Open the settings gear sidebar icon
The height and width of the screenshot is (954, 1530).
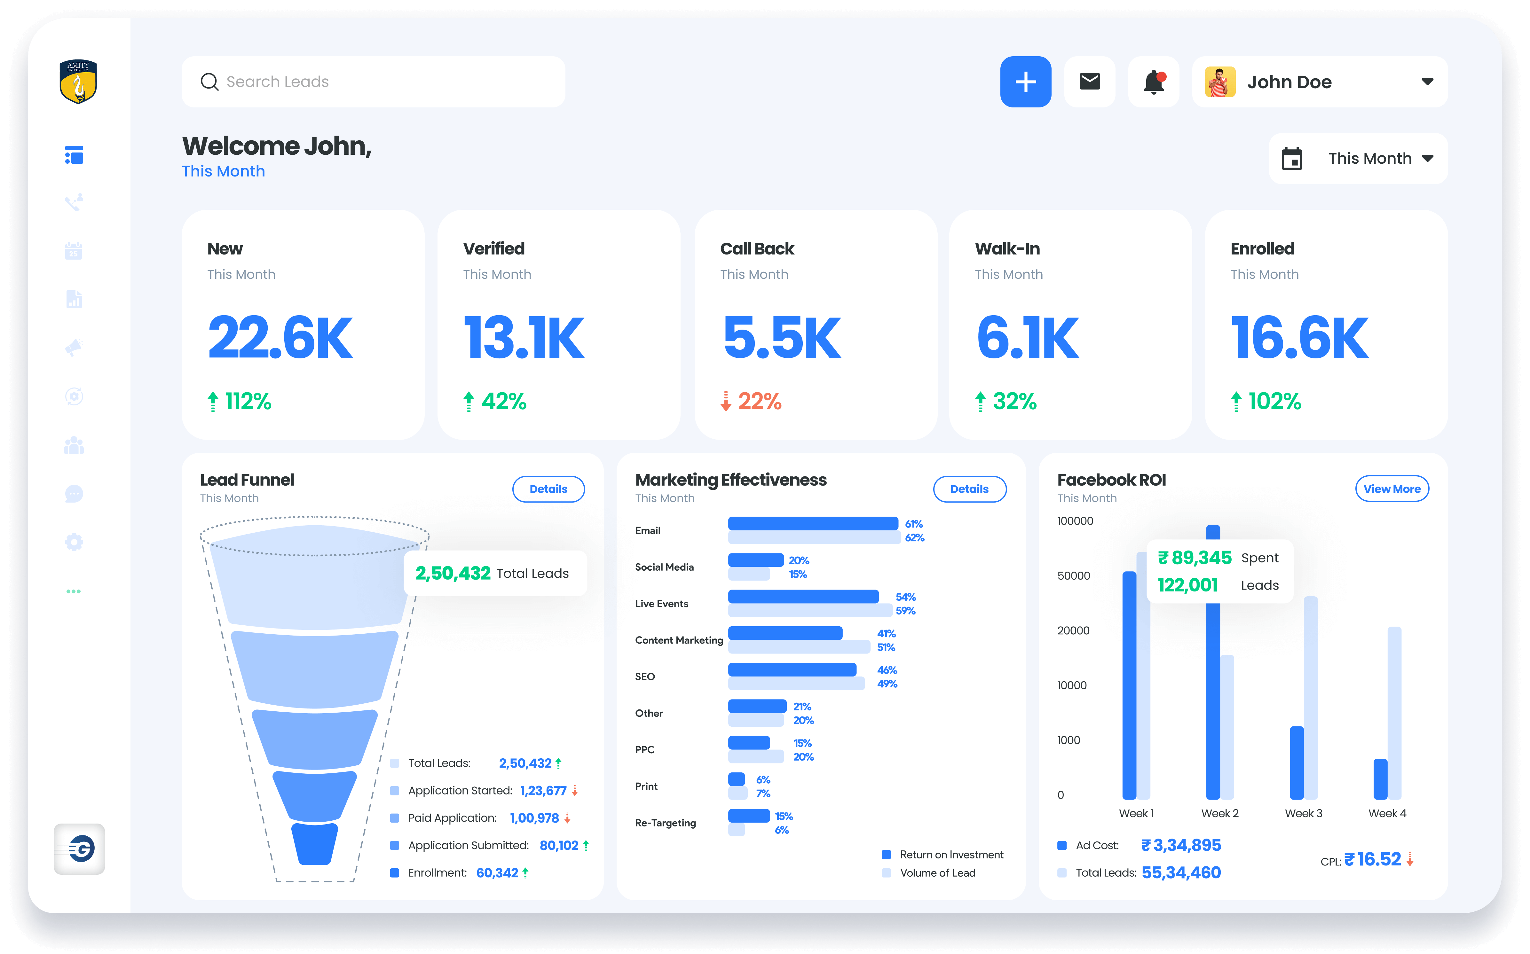click(x=74, y=542)
